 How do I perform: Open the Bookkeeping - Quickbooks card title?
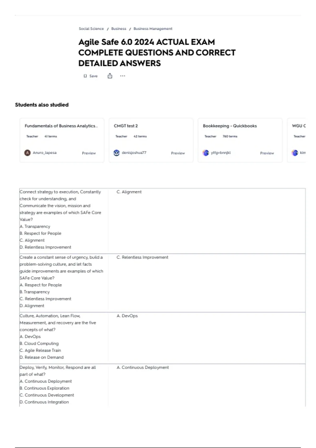coord(230,126)
